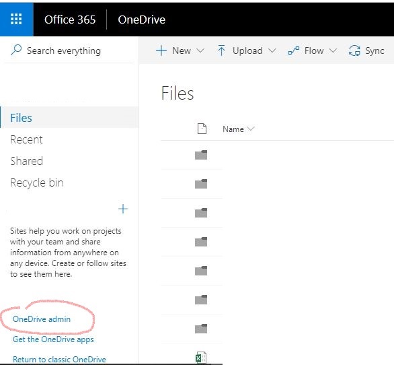Screen dimensions: 394x365
Task: Click the Office 365 header link
Action: pos(70,20)
